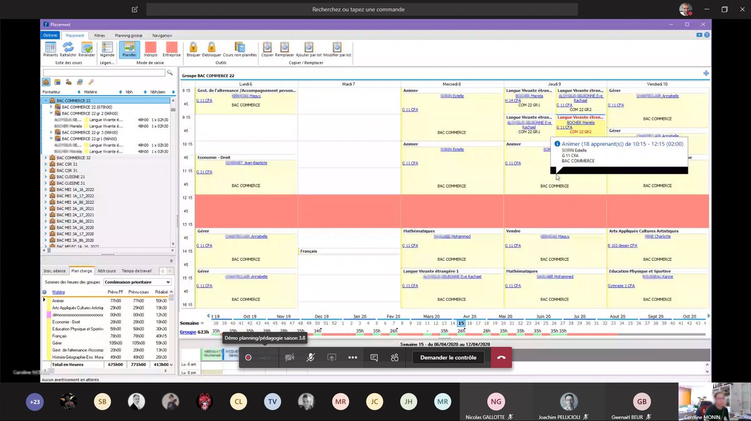The height and width of the screenshot is (421, 751).
Task: Click Demander le contrôle button
Action: coord(448,357)
